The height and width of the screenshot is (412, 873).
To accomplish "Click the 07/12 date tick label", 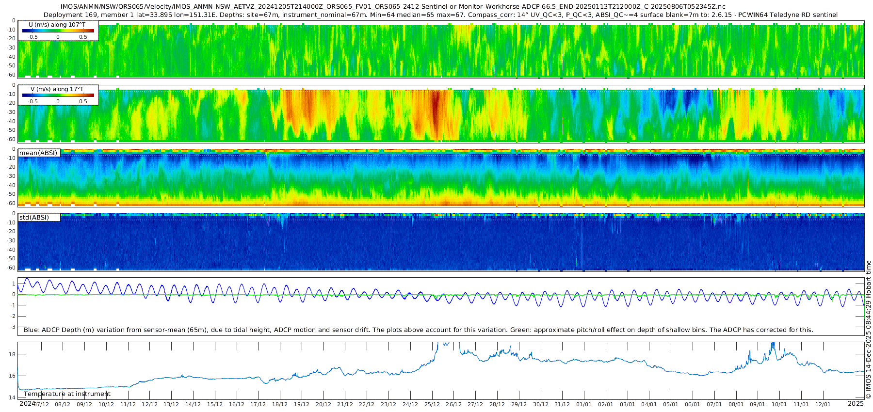I will [41, 404].
